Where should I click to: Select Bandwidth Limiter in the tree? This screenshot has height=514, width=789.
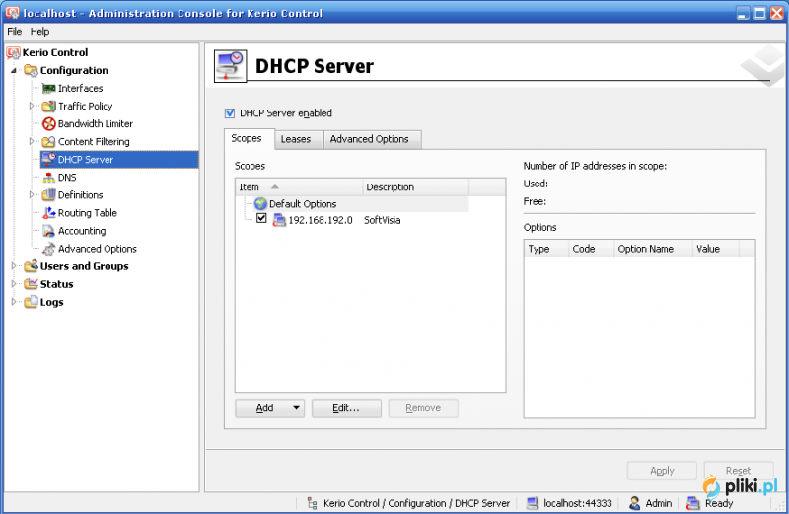click(96, 124)
